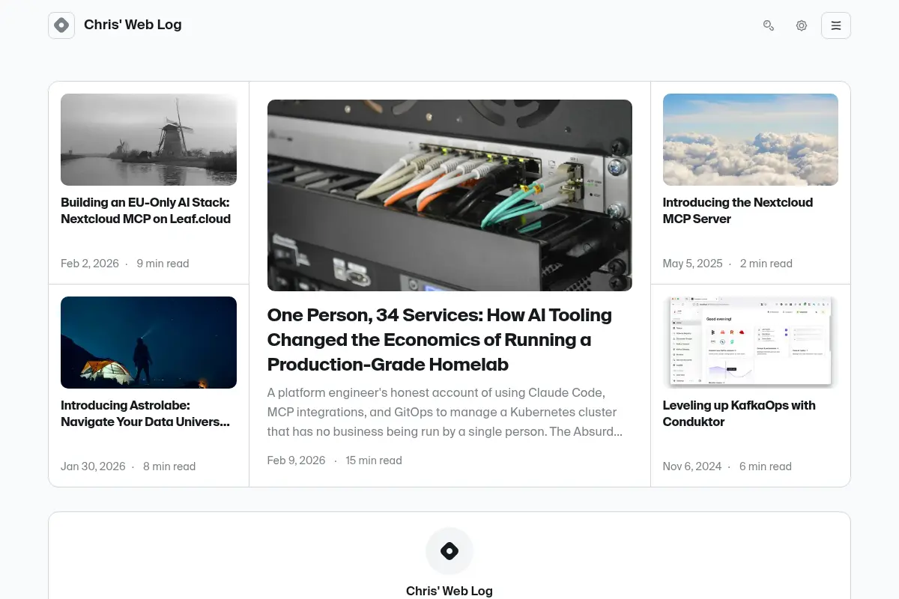Open Introducing the Nextcloud MCP Server post
The image size is (899, 599).
[738, 210]
